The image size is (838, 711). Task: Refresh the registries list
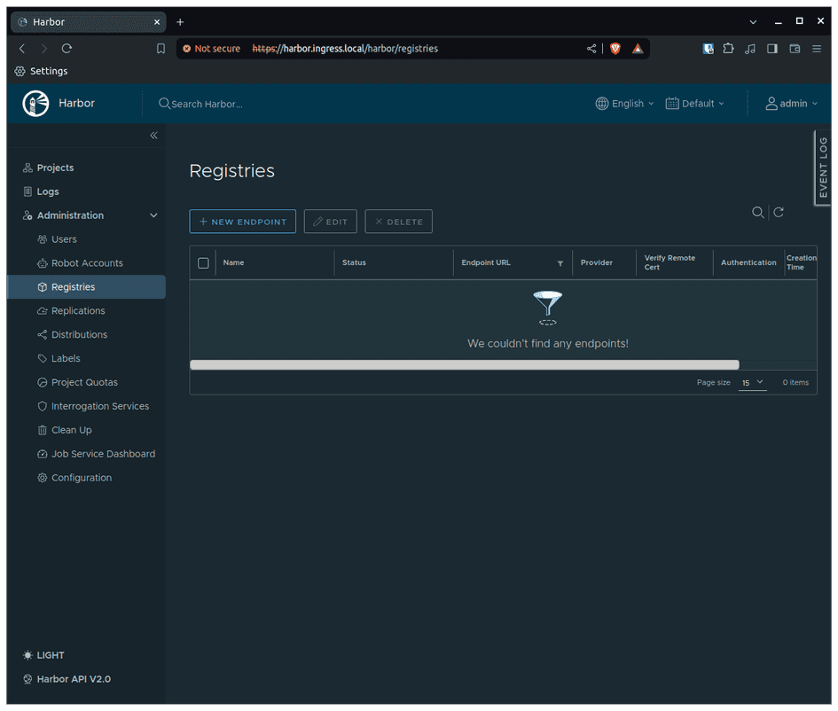779,212
